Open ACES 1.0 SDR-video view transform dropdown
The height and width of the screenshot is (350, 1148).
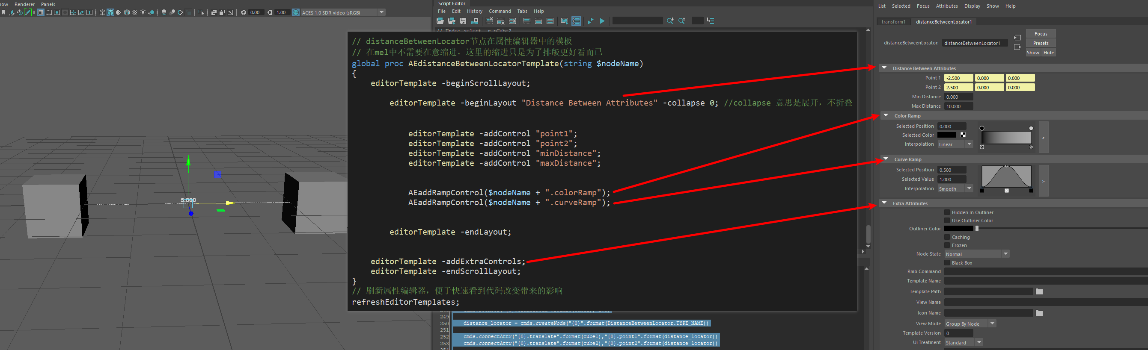[343, 12]
